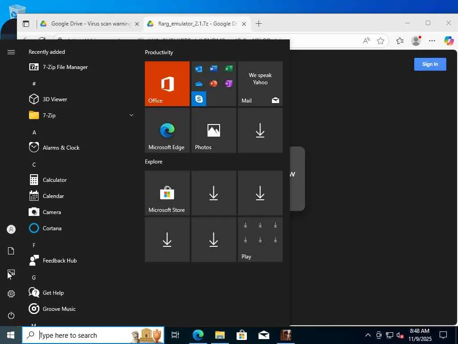Jump to letter A in app list
This screenshot has height=344, width=458.
(34, 133)
